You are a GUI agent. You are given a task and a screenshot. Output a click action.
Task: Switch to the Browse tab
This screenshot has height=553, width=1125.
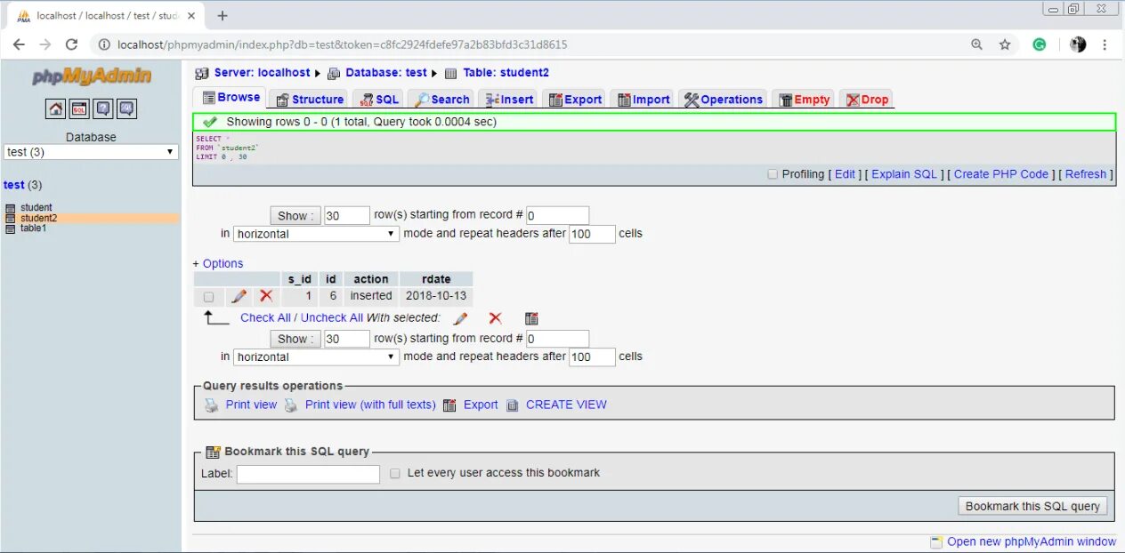point(231,98)
